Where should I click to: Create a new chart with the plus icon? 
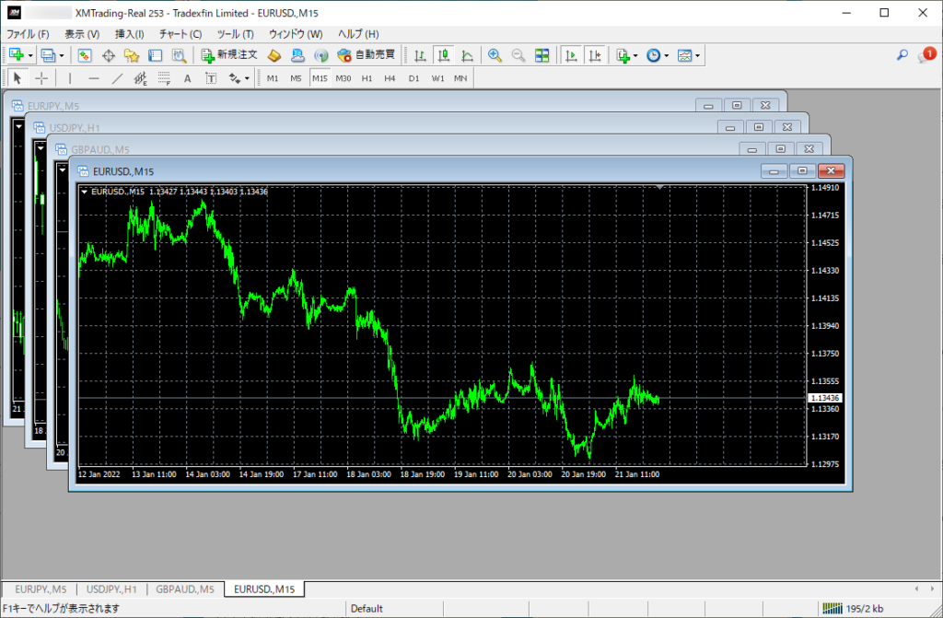pyautogui.click(x=17, y=55)
